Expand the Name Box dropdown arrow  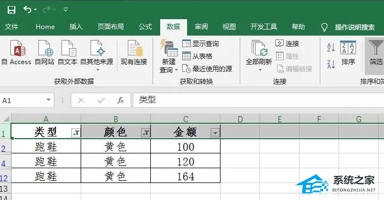(48, 100)
